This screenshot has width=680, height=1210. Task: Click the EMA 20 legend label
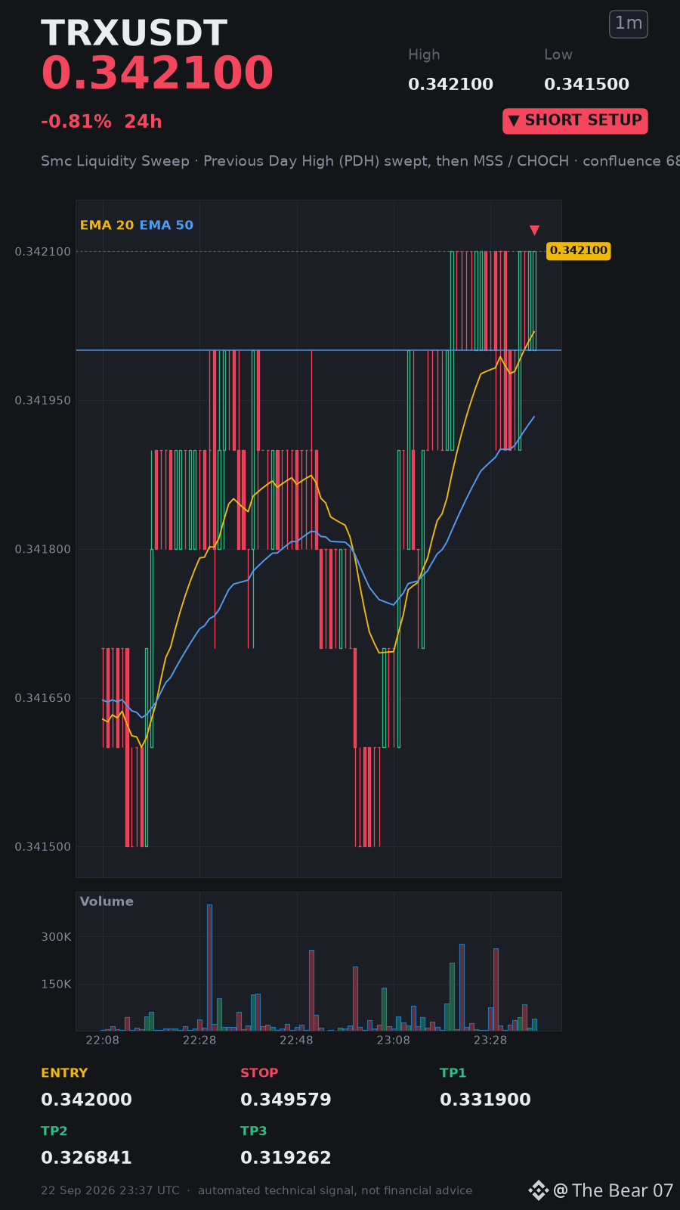tap(107, 225)
